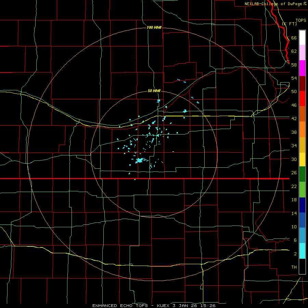Click the '34' legend scale value
The image size is (308, 308).
(294, 145)
